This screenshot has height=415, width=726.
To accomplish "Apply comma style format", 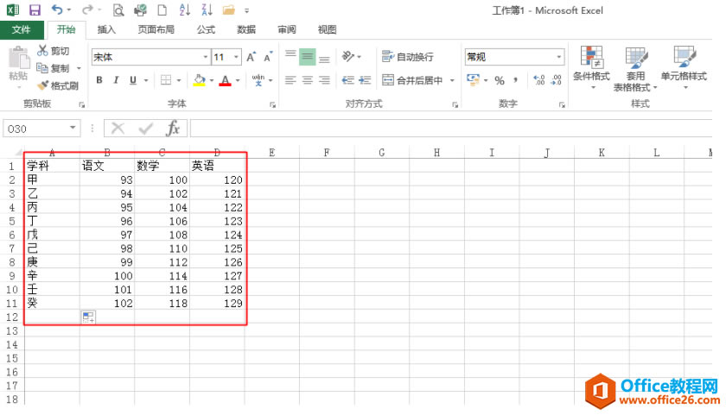I will (515, 80).
